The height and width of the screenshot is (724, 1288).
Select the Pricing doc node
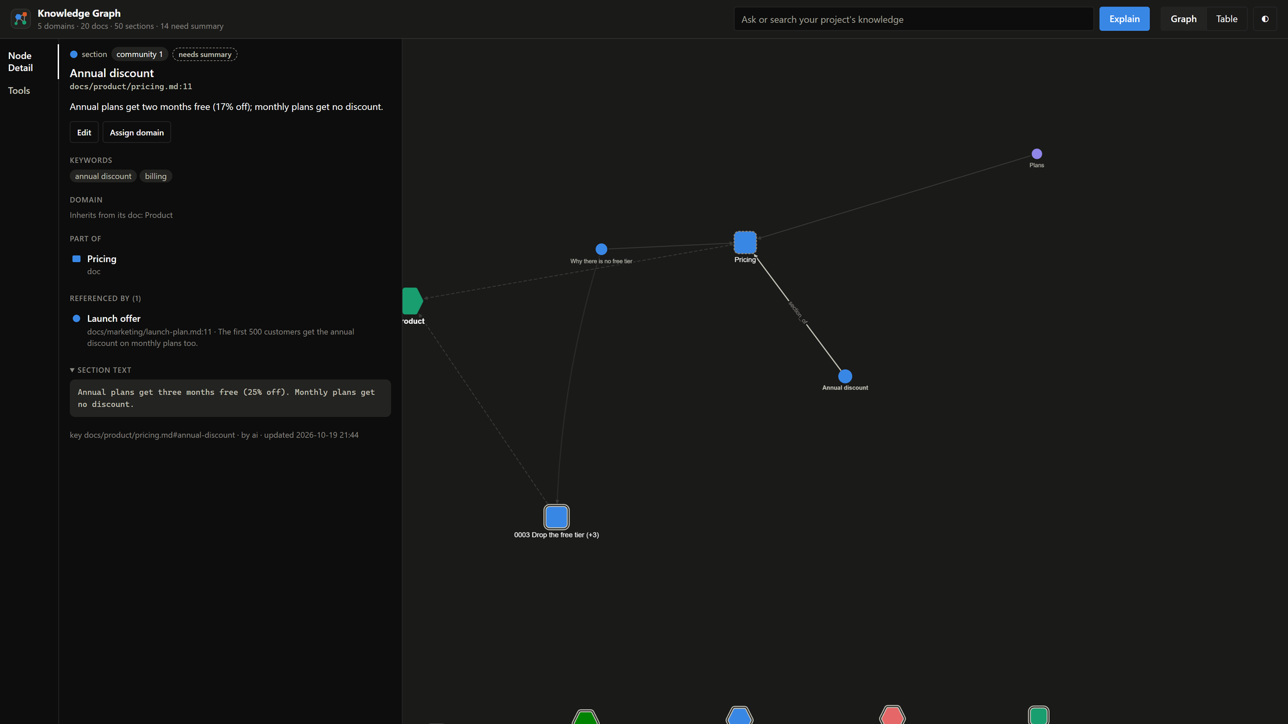pyautogui.click(x=745, y=242)
